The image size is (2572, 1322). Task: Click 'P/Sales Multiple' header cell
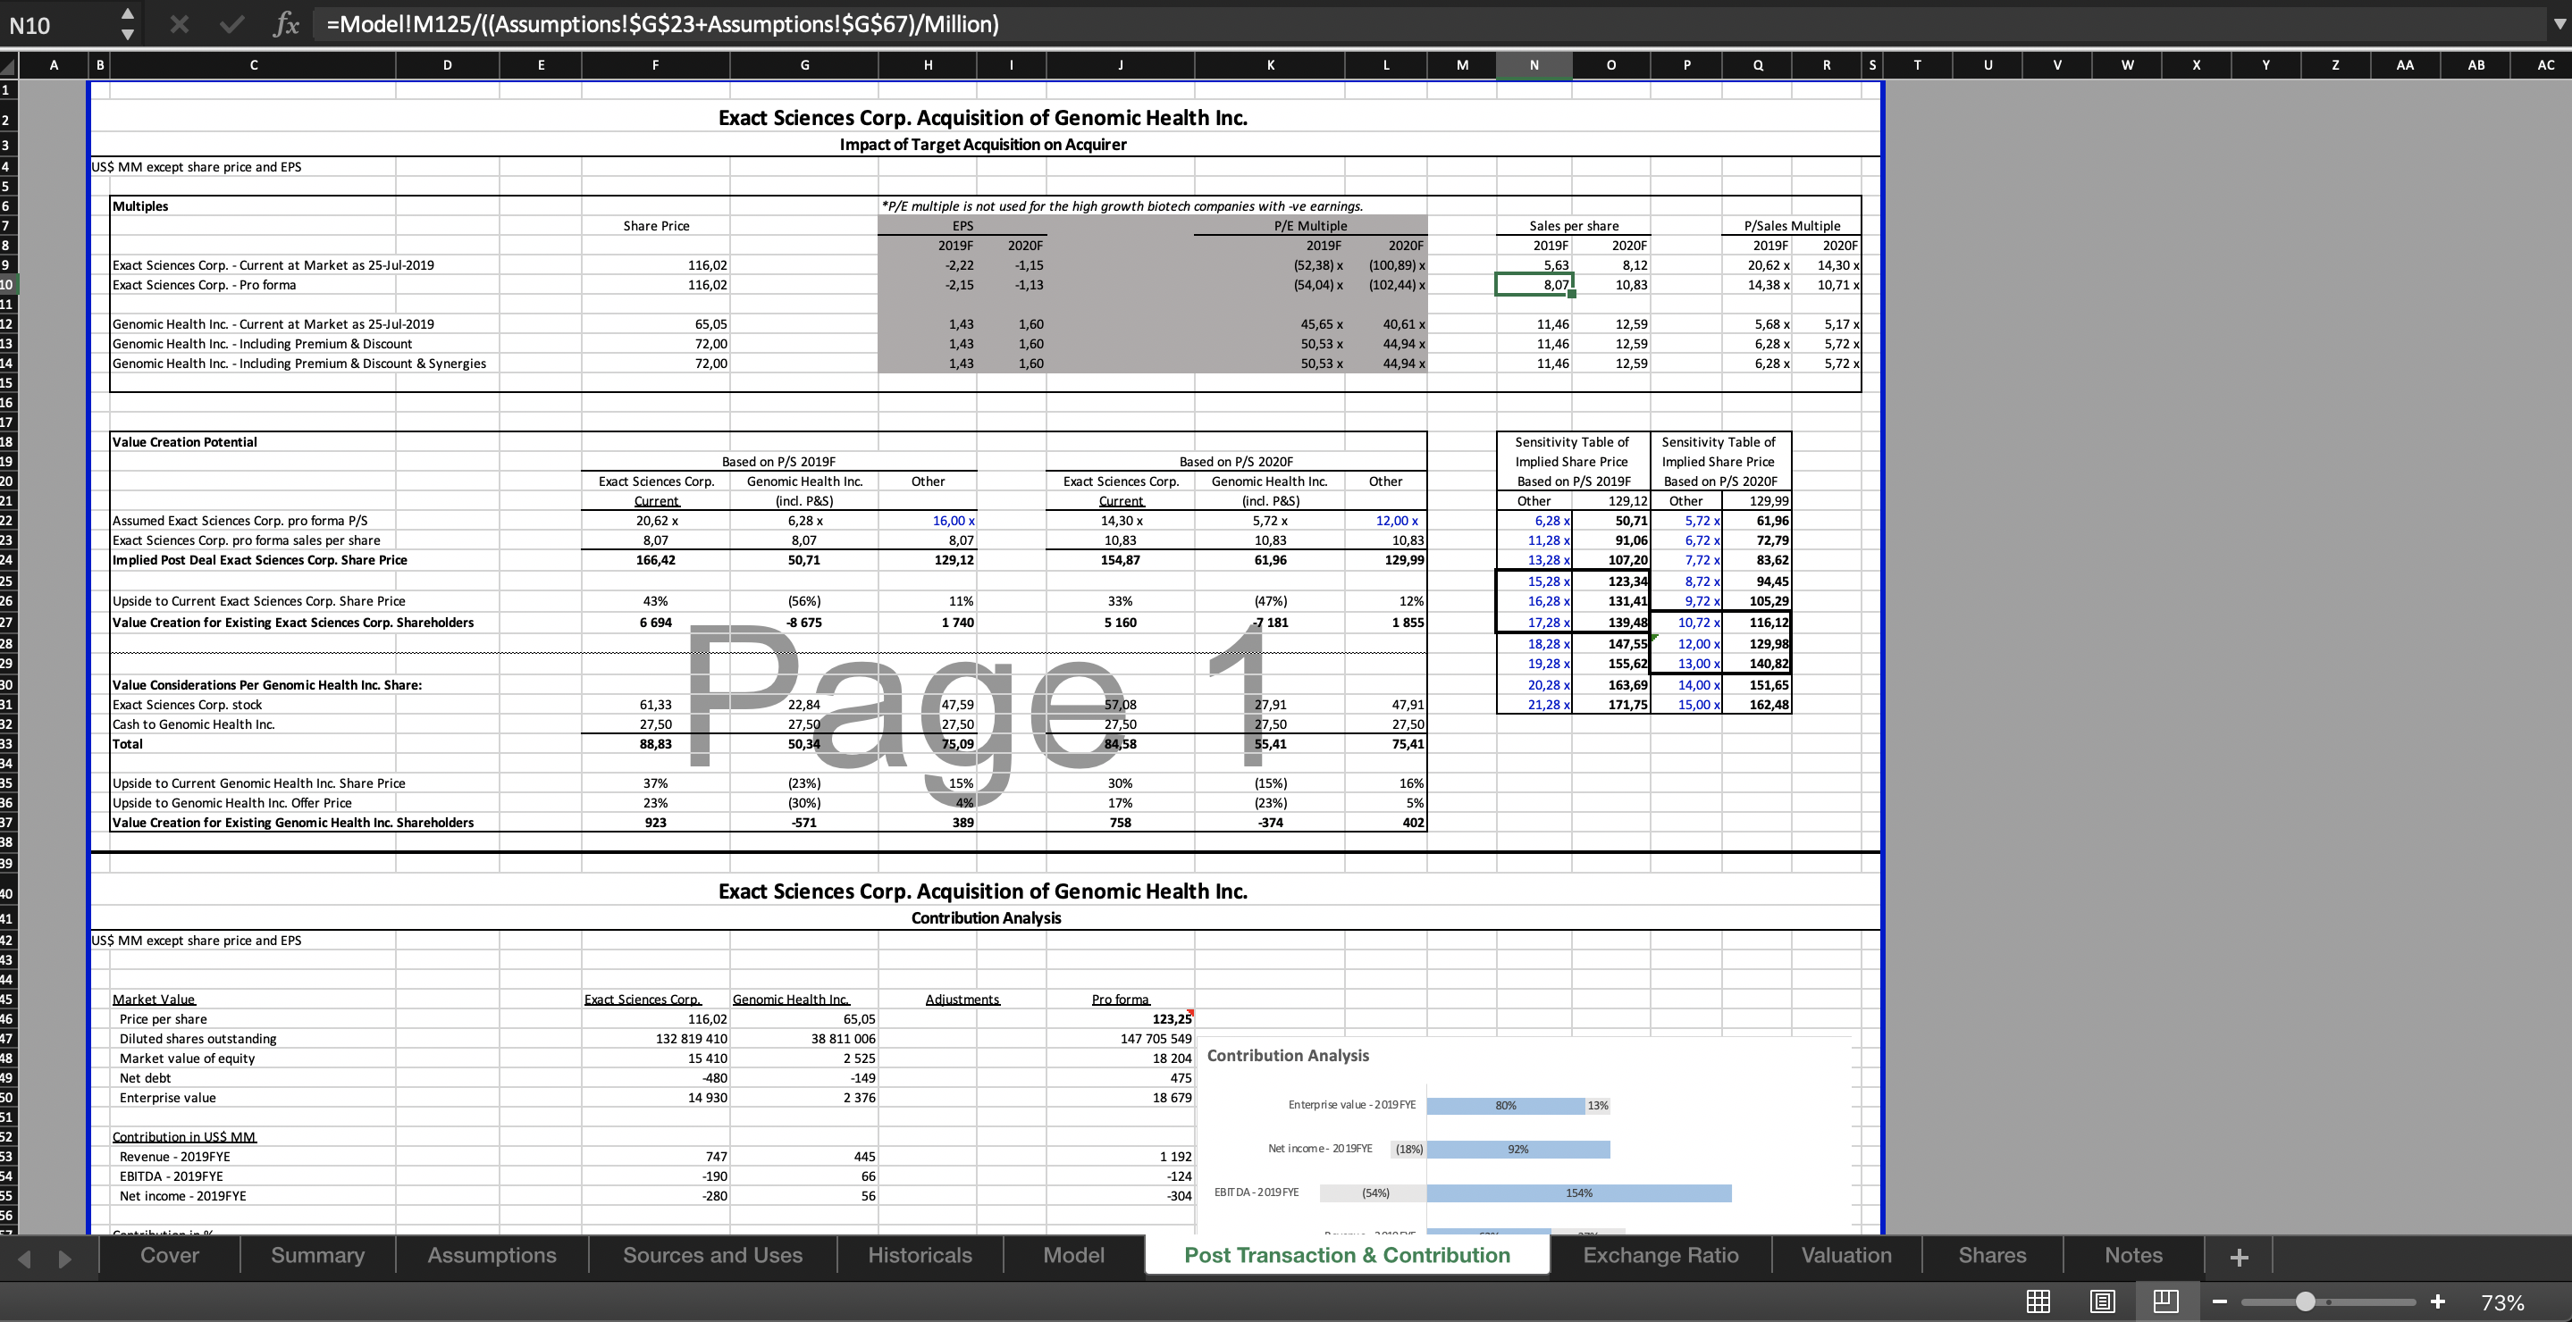1791,225
